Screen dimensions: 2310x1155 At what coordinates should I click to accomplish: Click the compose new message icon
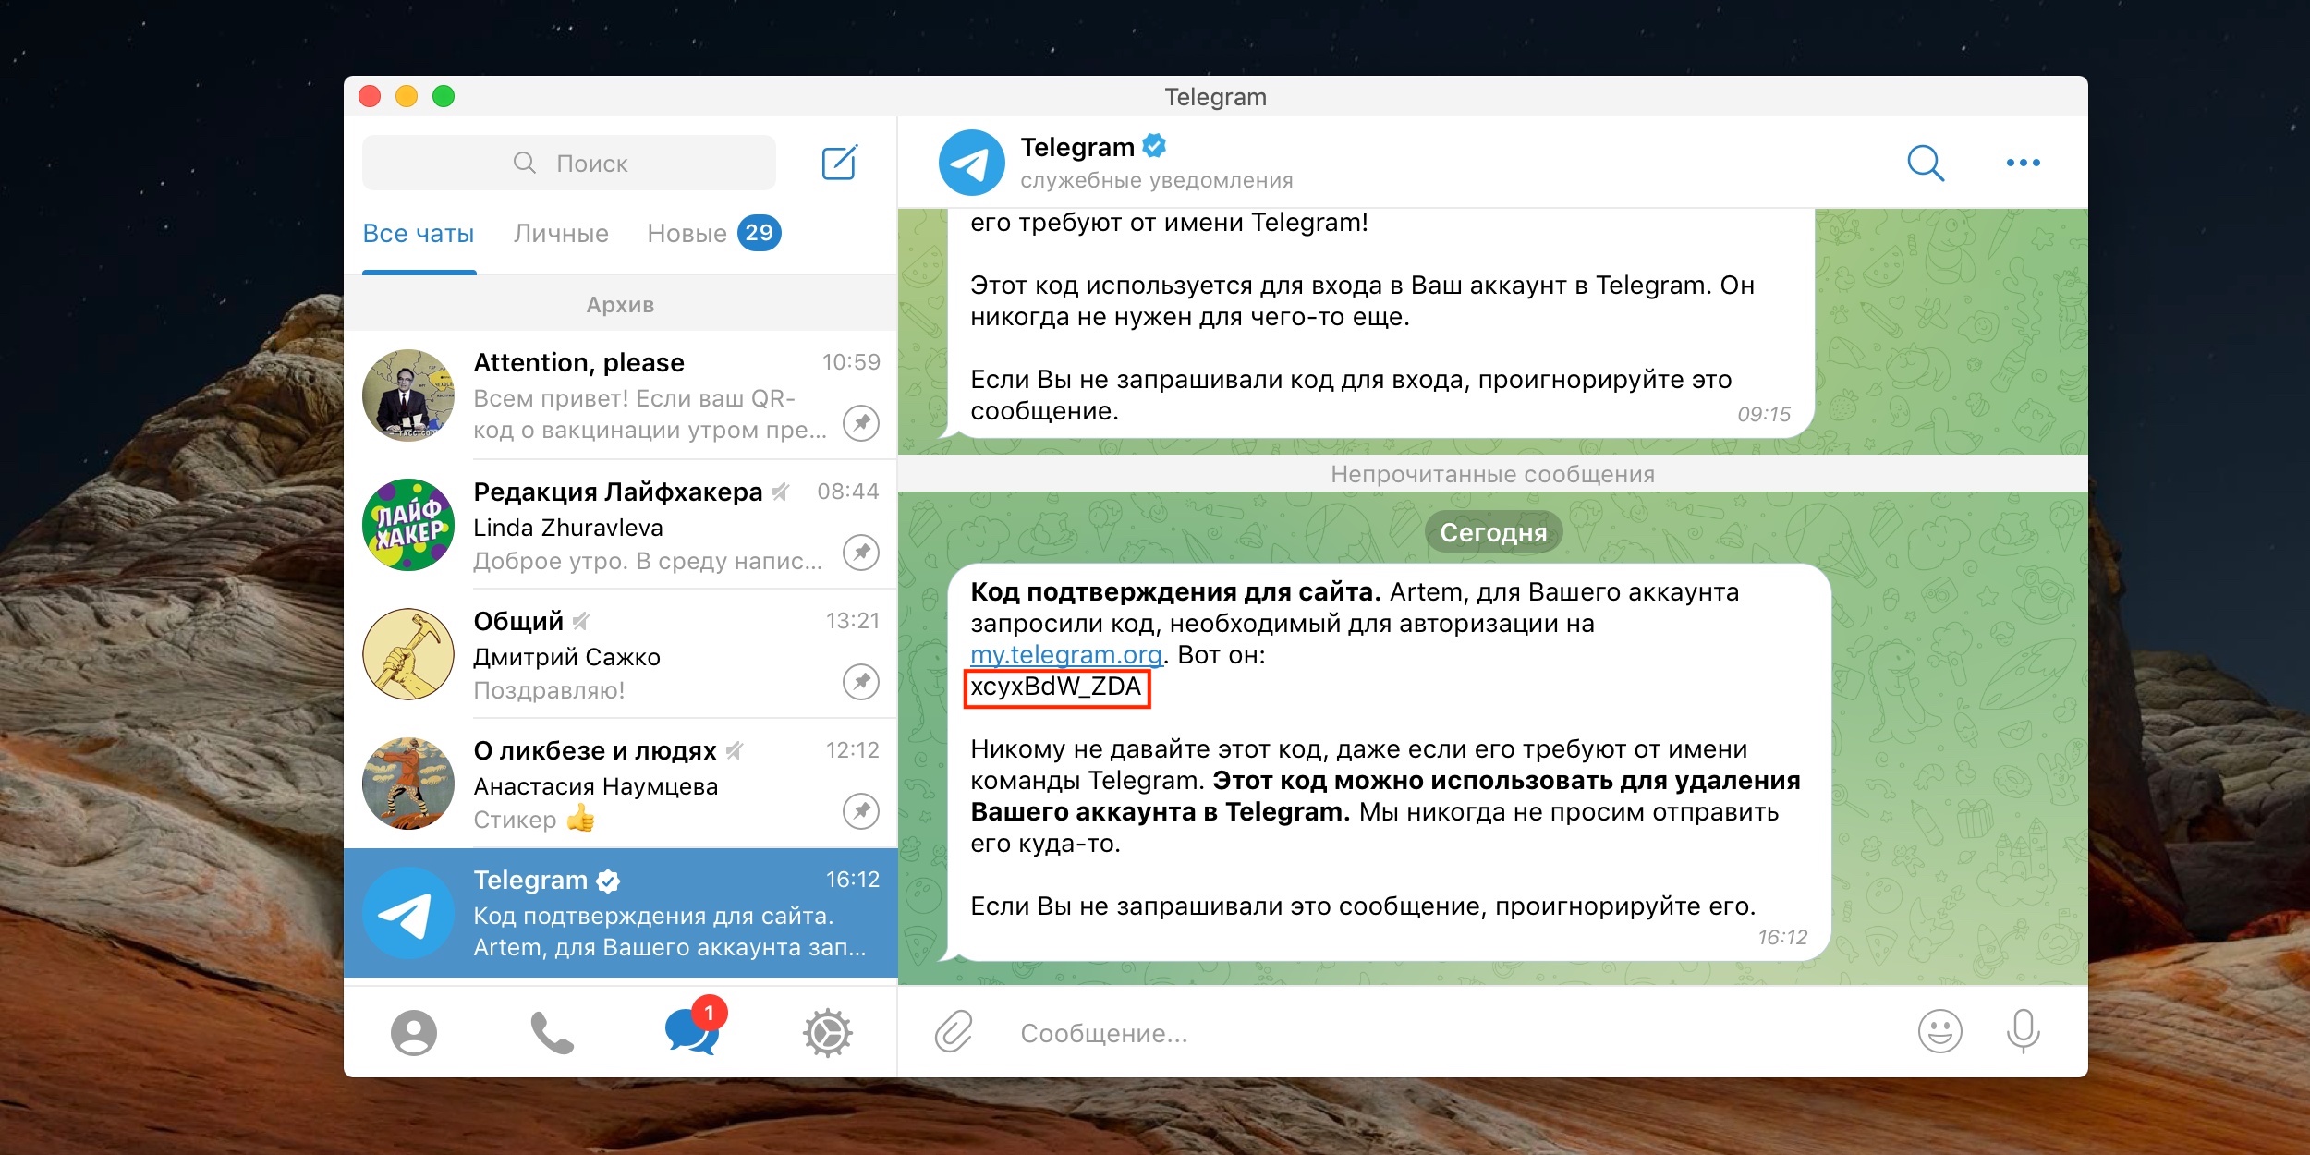[840, 163]
